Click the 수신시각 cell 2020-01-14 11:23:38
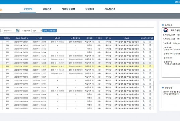Image resolution: width=180 pixels, height=121 pixels. (x=39, y=63)
